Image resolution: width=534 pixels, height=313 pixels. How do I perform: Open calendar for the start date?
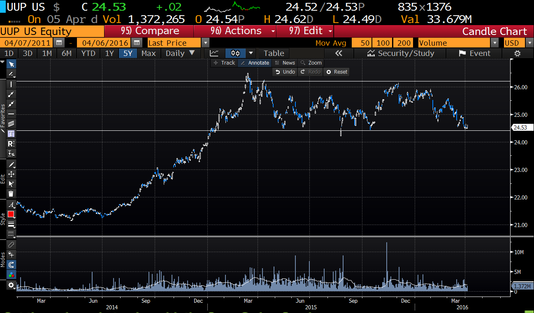59,43
